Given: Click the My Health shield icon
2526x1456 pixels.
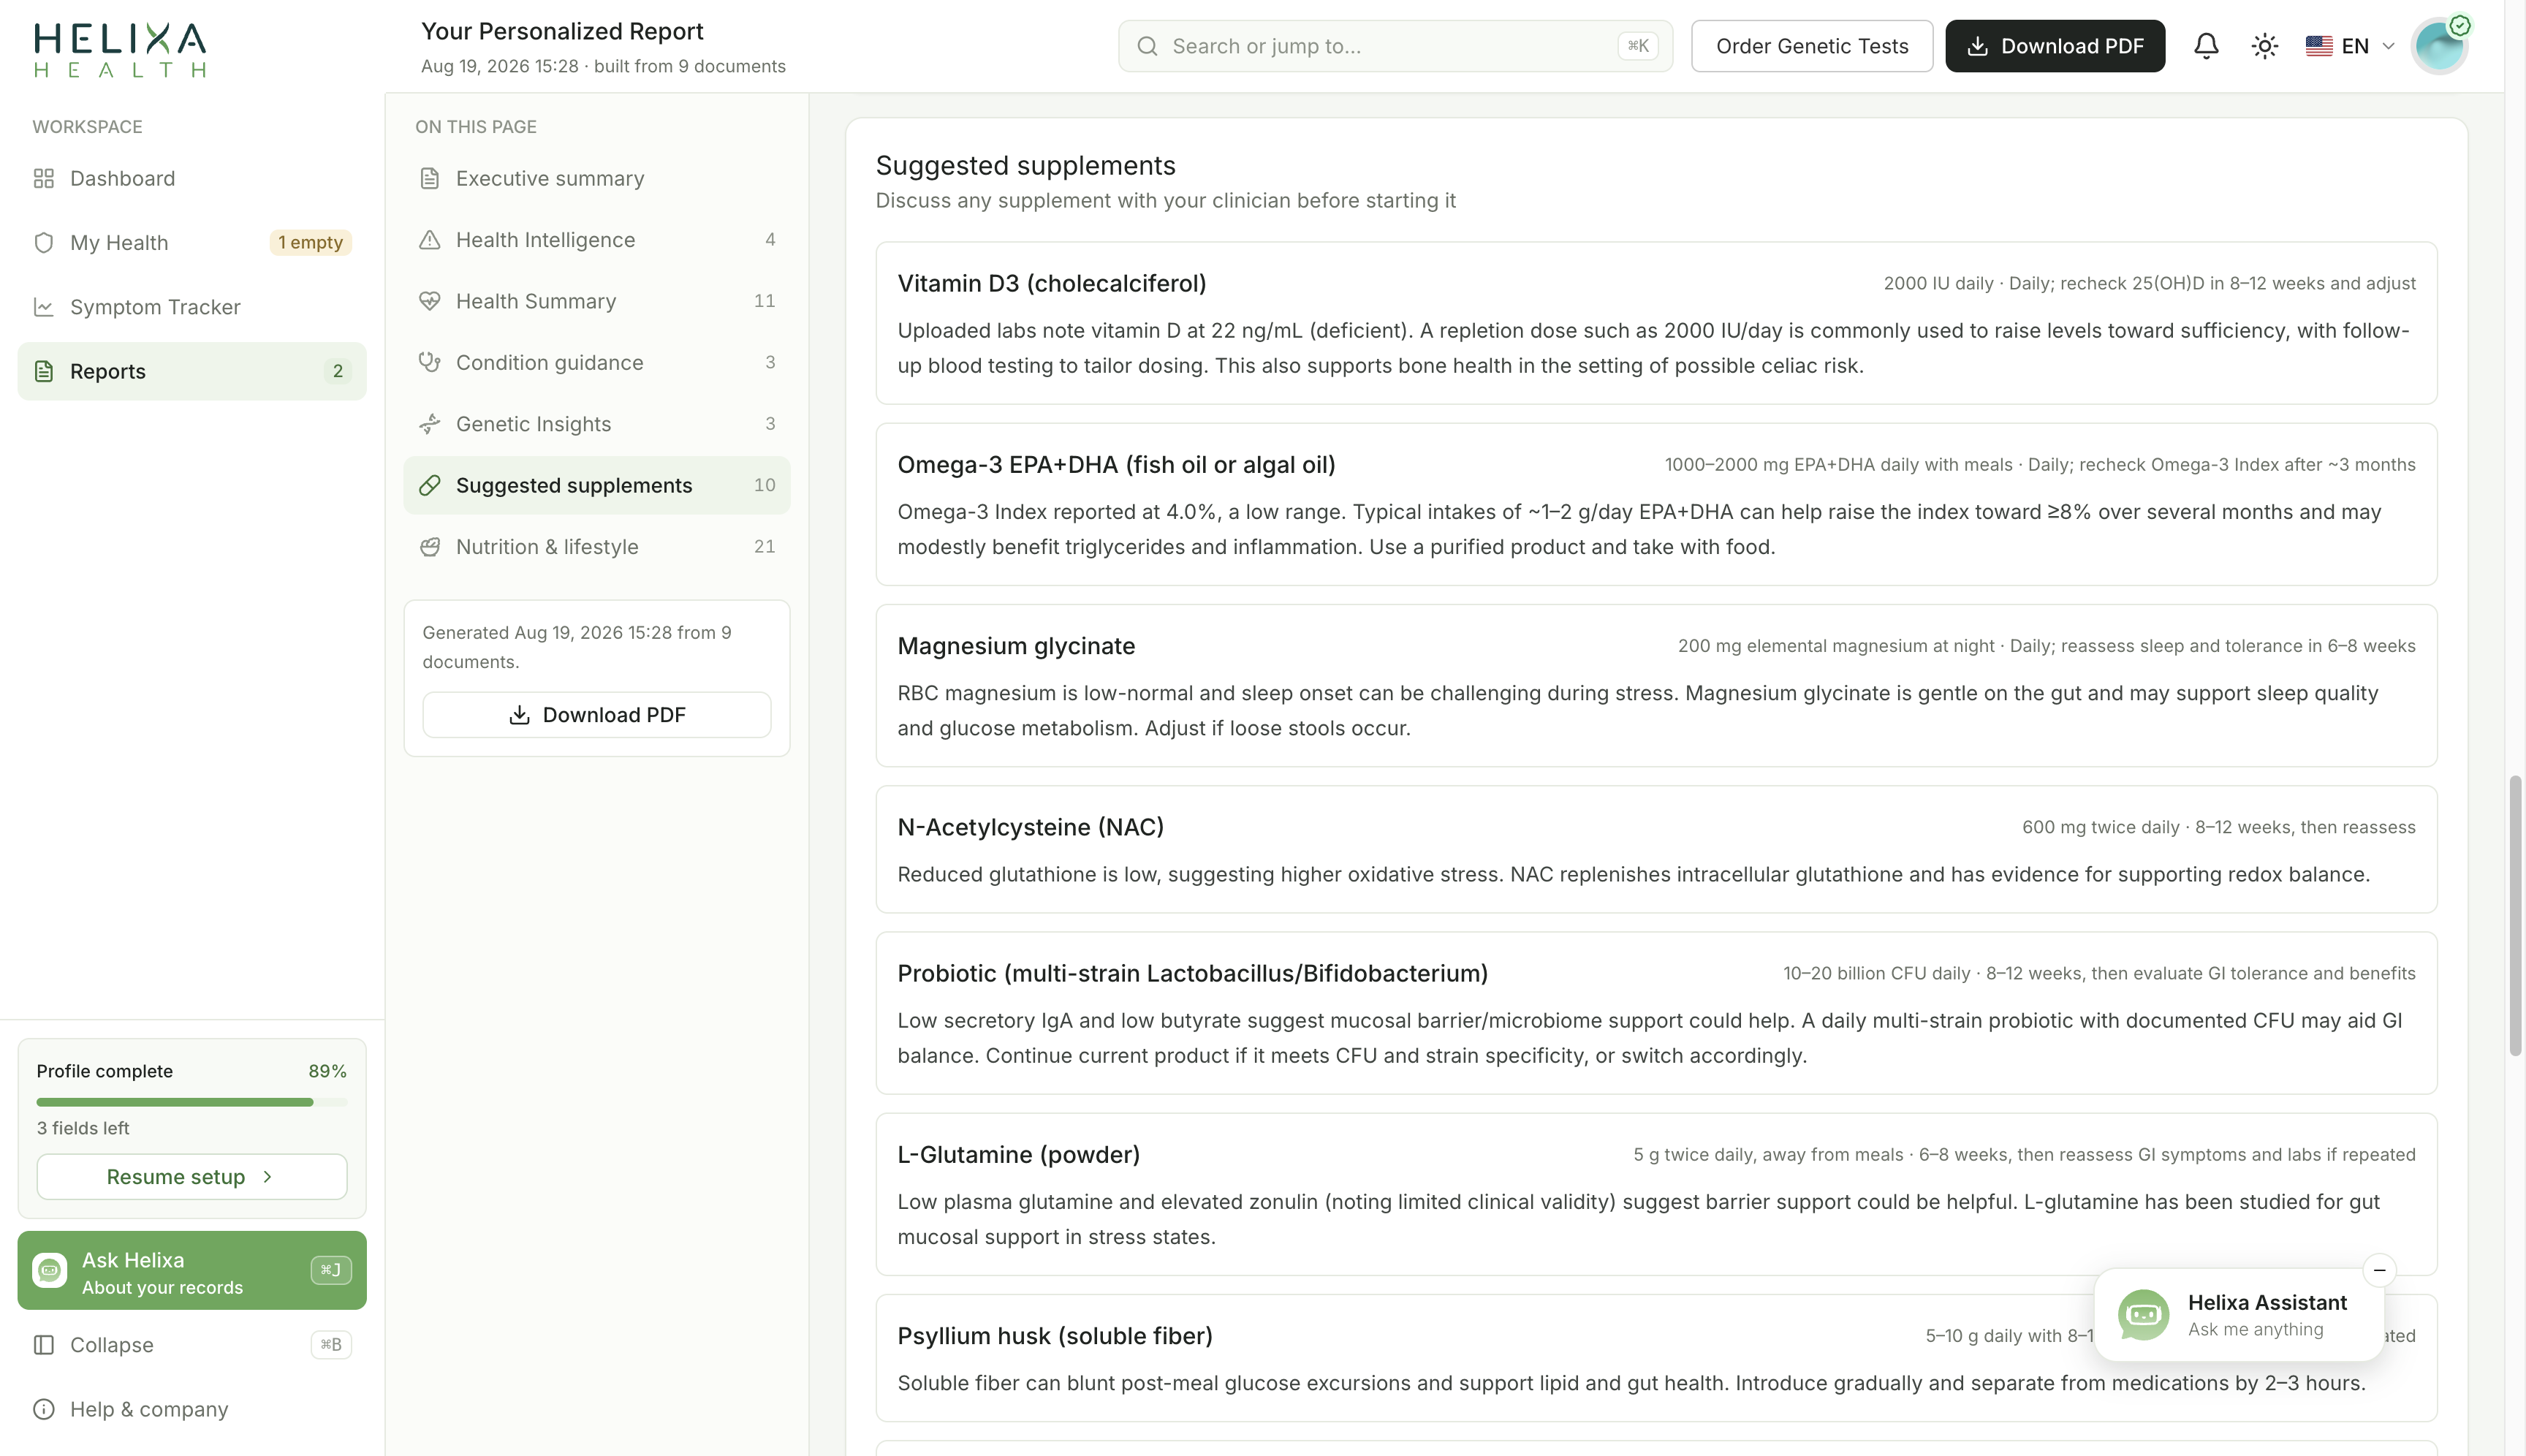Looking at the screenshot, I should [43, 243].
